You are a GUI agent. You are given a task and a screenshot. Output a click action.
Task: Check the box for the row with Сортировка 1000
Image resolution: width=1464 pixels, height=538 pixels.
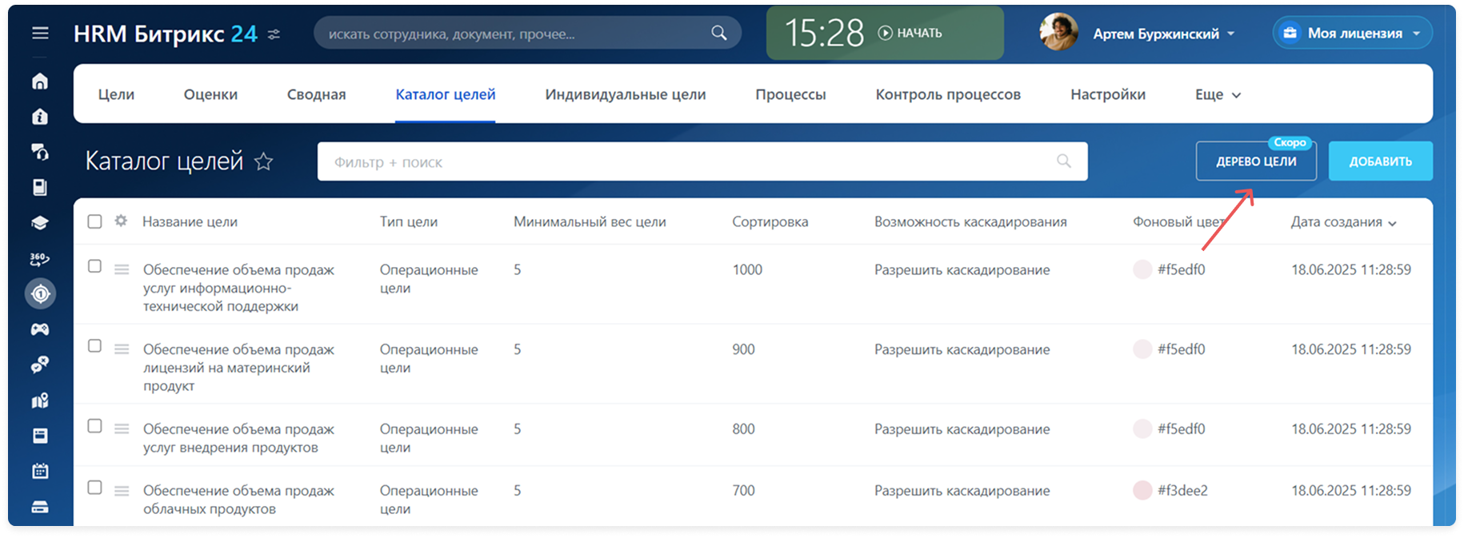click(94, 266)
